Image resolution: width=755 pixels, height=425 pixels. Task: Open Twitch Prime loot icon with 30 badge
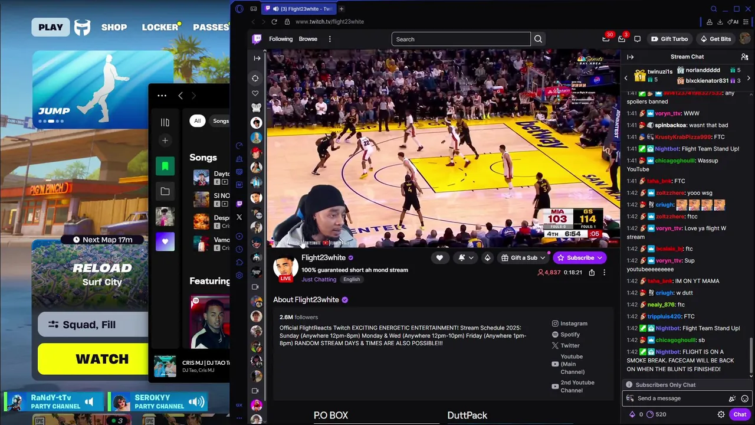606,39
